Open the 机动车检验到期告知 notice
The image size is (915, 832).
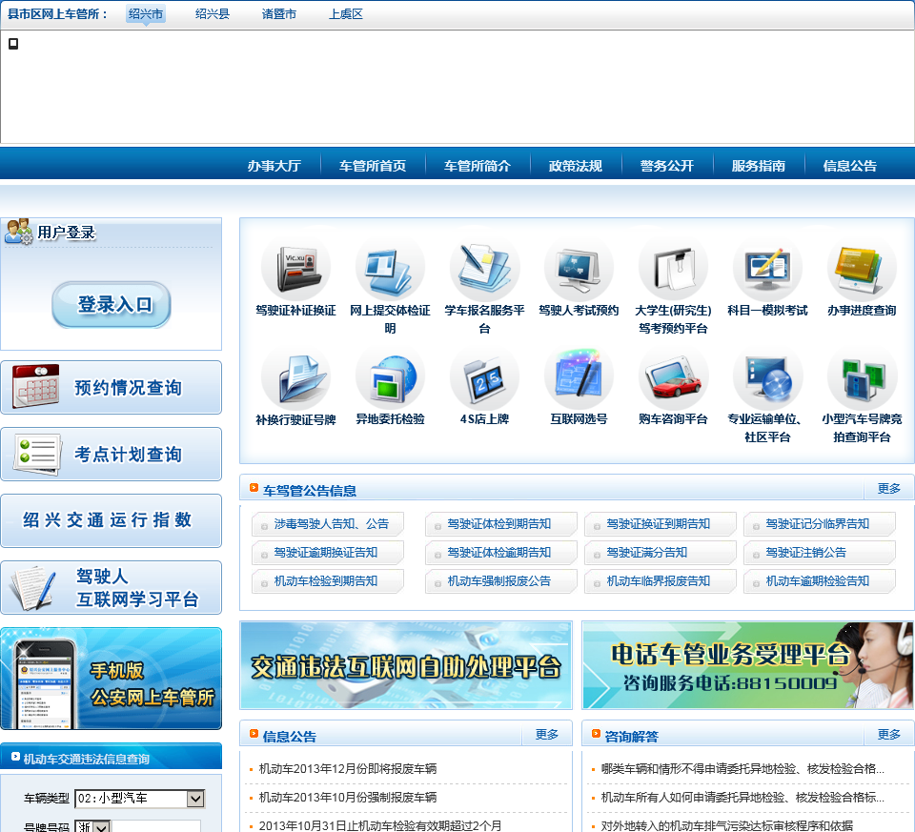tap(328, 581)
